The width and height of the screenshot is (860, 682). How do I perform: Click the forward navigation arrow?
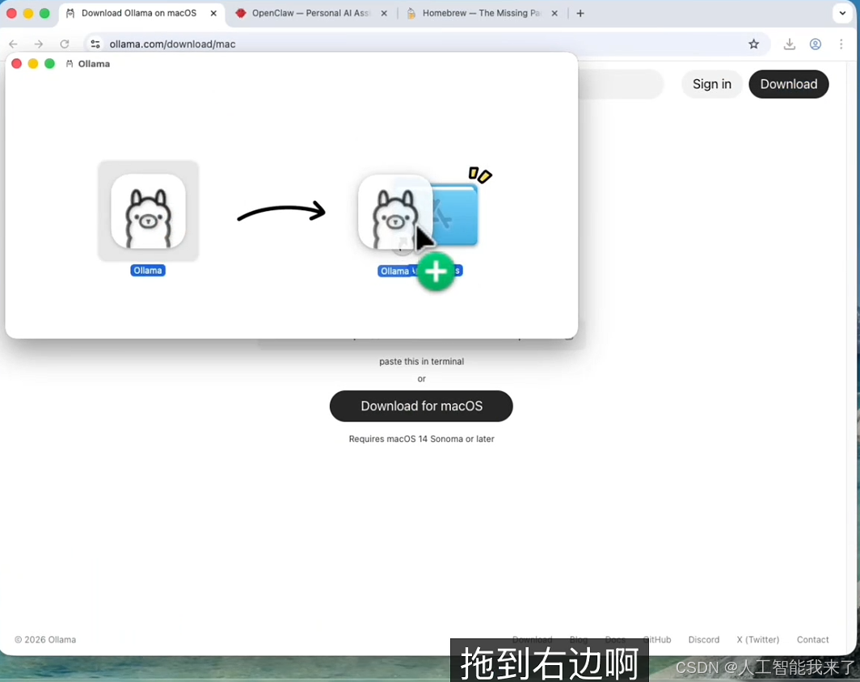pyautogui.click(x=39, y=44)
